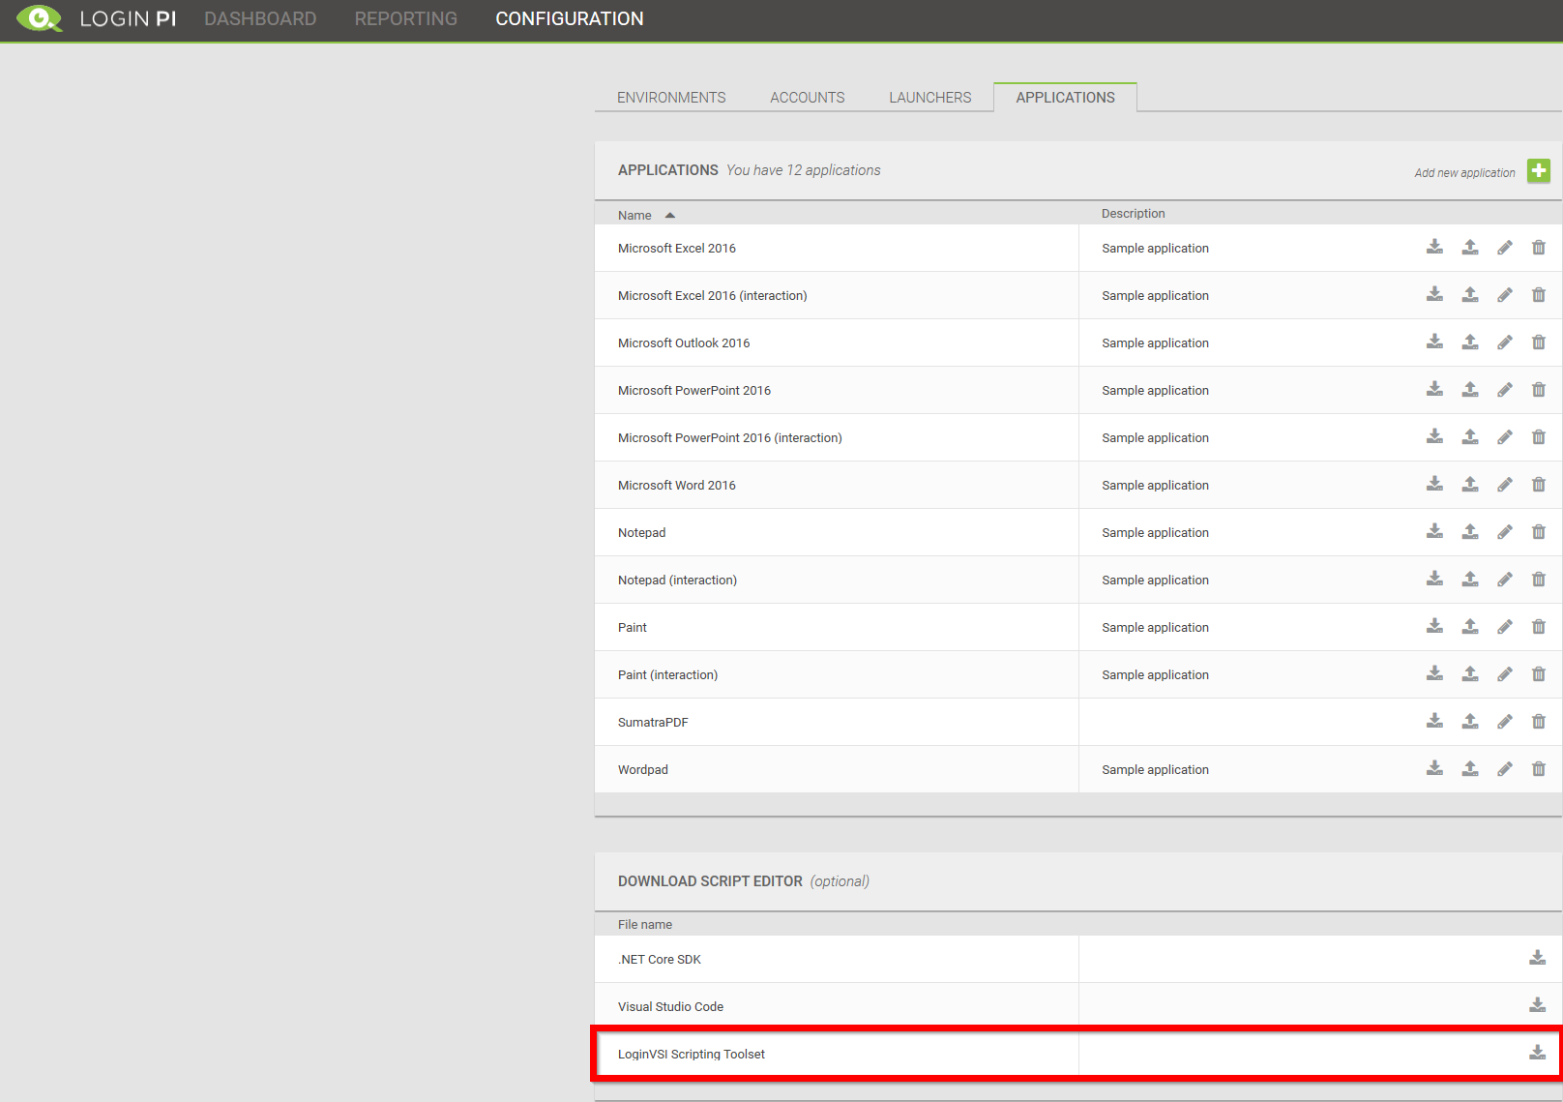Open the Configuration menu
Screen dimensions: 1563x1102
pos(570,19)
